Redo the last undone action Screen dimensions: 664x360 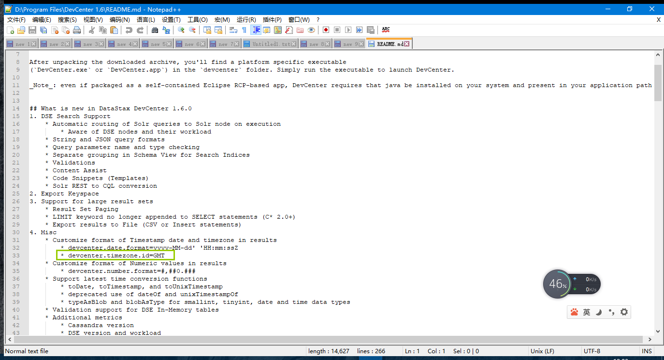tap(140, 30)
